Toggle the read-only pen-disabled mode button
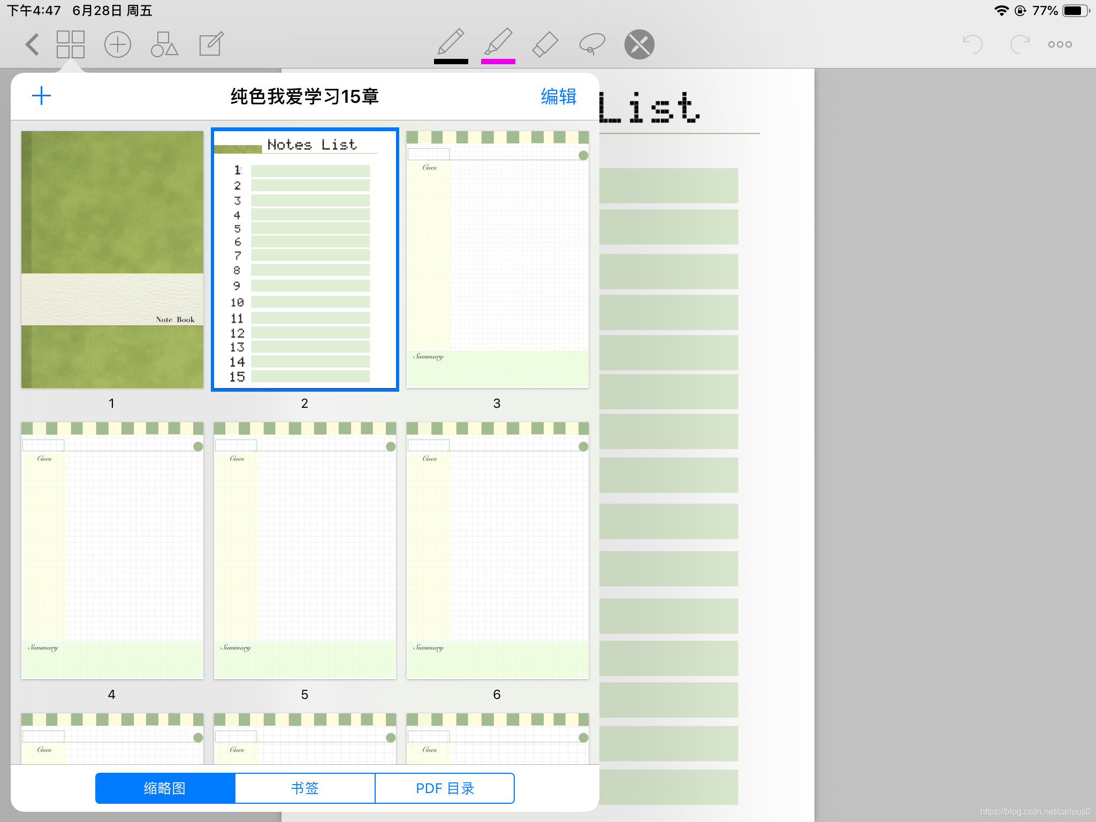The height and width of the screenshot is (822, 1096). click(x=639, y=44)
